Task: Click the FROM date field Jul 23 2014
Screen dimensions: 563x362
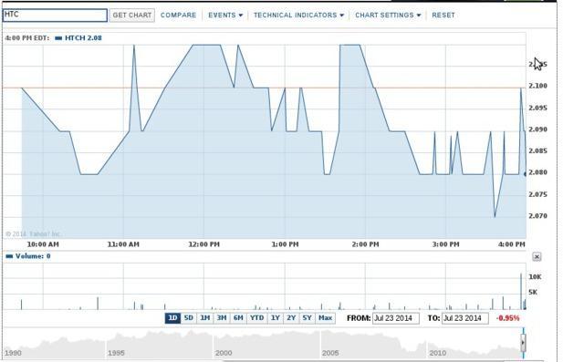Action: coord(396,318)
